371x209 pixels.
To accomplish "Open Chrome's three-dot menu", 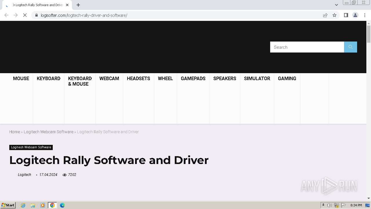I will [x=365, y=15].
